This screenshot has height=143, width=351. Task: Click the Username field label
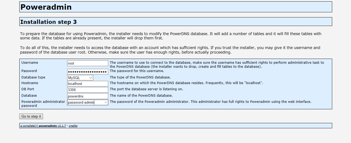coord(30,63)
